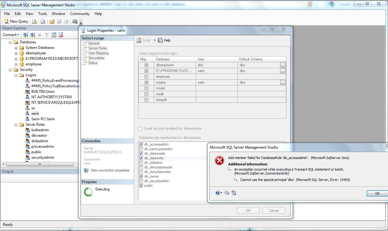Expand the System Databases node
The height and width of the screenshot is (231, 388).
(16, 48)
